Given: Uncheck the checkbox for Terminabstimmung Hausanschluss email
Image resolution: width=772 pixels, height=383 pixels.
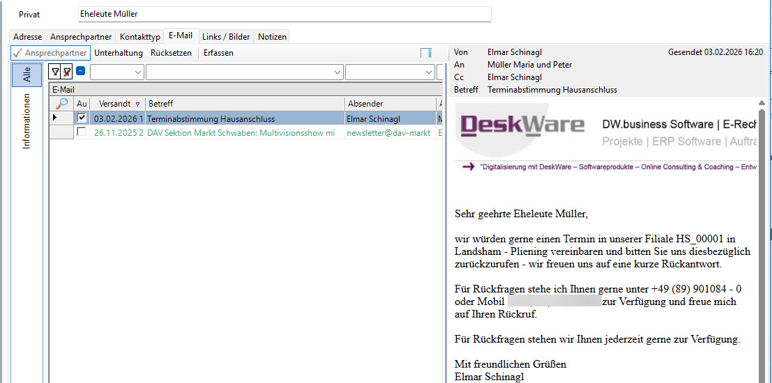Looking at the screenshot, I should [x=82, y=118].
